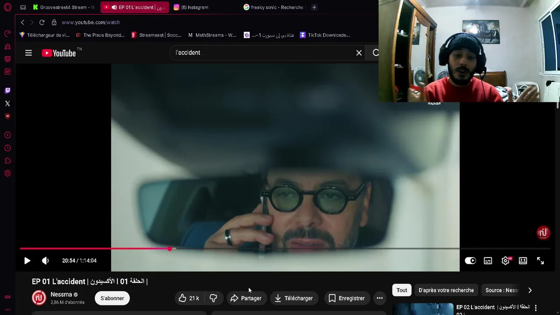The image size is (560, 315).
Task: Open a new tab with plus
Action: tap(314, 7)
